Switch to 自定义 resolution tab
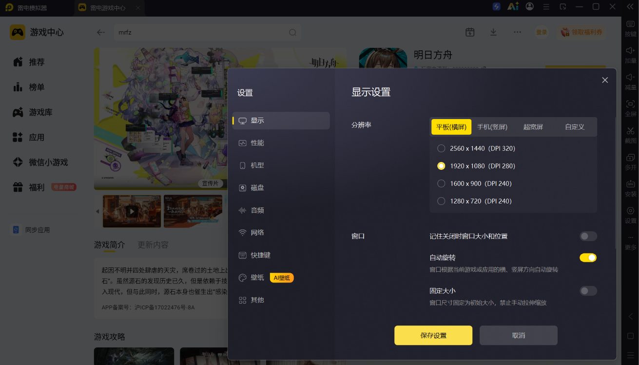 point(575,127)
